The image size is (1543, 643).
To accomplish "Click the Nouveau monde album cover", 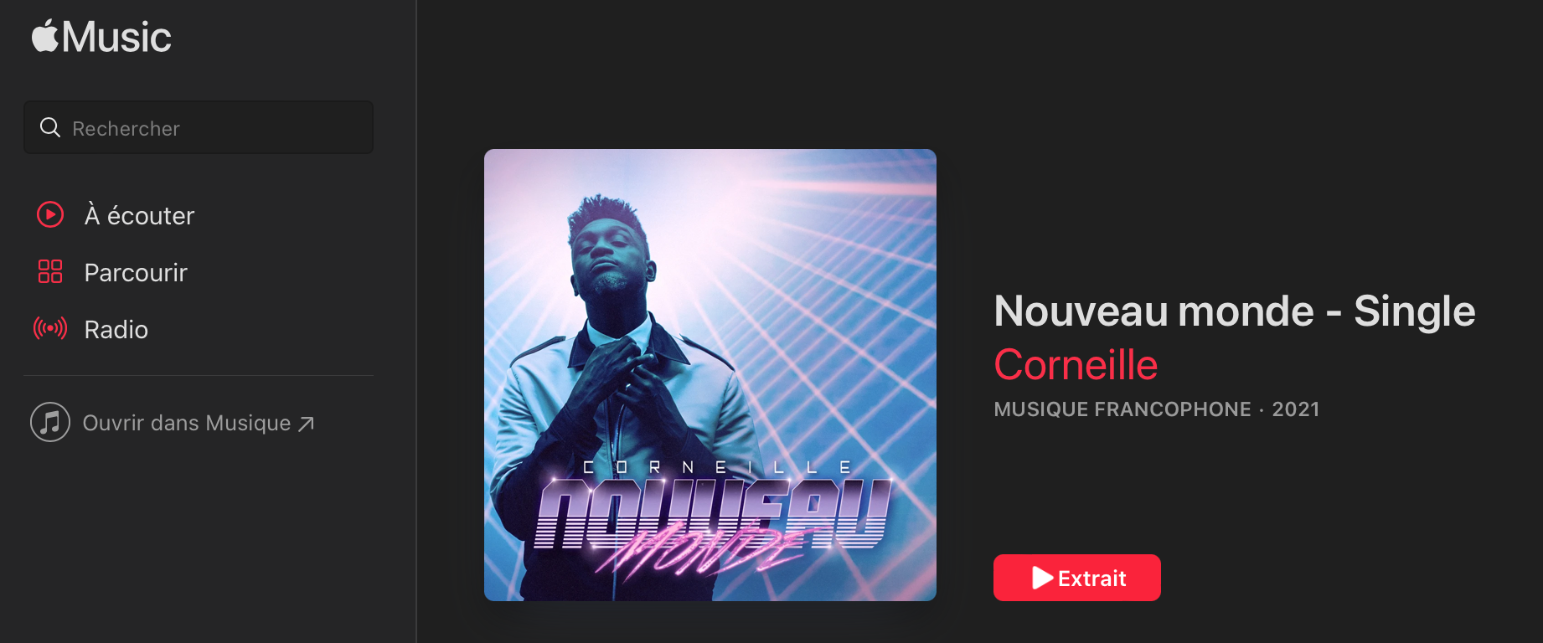I will tap(710, 375).
